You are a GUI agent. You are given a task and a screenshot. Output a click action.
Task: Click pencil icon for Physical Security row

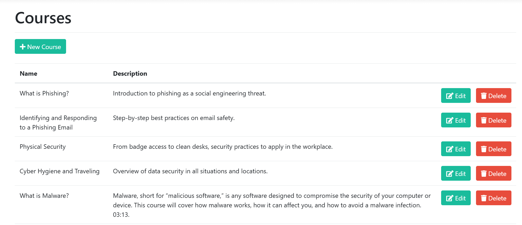(450, 149)
